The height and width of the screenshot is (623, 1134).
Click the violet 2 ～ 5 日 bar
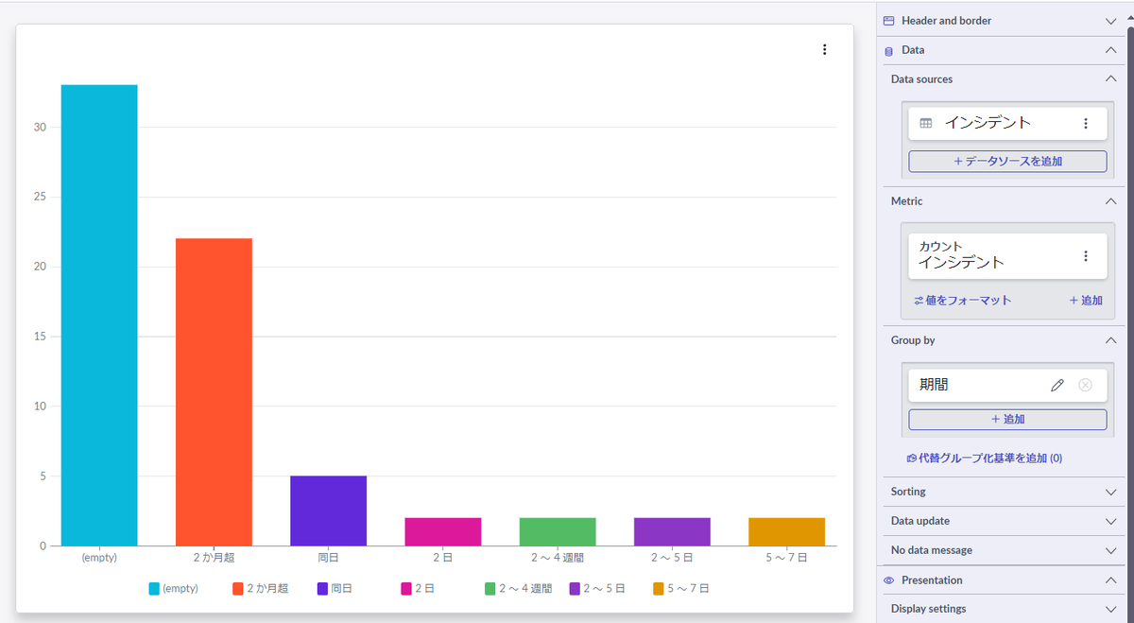pyautogui.click(x=672, y=531)
